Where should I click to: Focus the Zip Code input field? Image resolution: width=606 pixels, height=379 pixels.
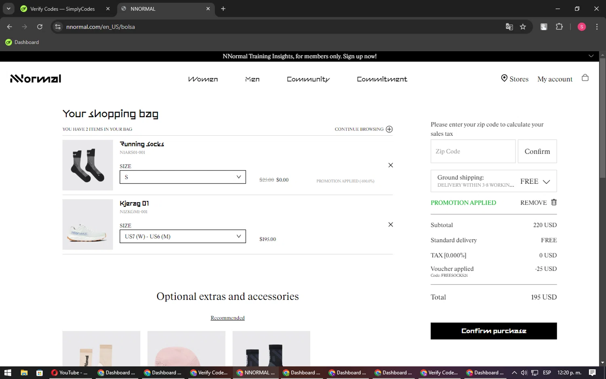pos(473,152)
